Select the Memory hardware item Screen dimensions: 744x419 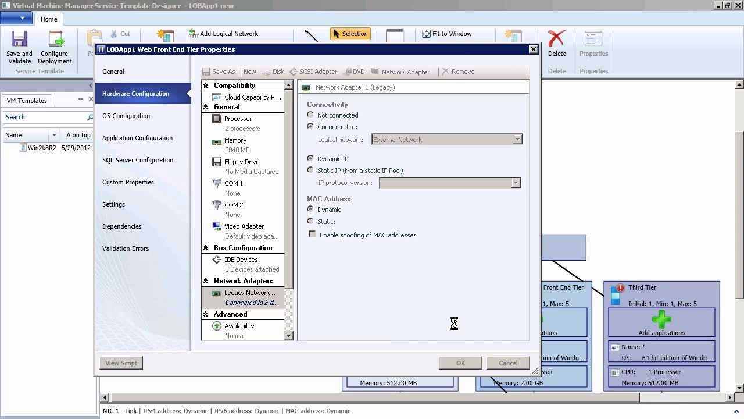(x=243, y=145)
